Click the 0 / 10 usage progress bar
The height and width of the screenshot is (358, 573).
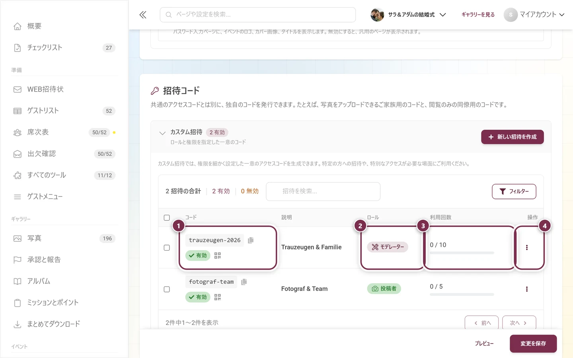click(x=462, y=253)
